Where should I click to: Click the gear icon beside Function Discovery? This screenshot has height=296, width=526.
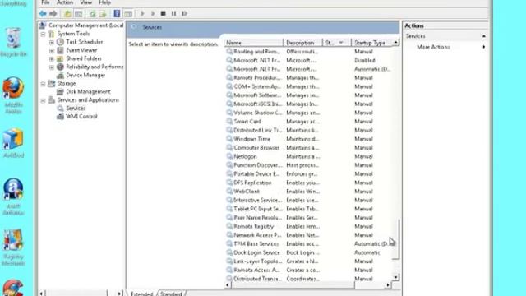pyautogui.click(x=229, y=165)
